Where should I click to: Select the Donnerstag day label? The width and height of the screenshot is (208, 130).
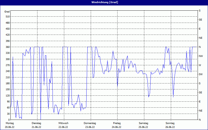coord(90,123)
